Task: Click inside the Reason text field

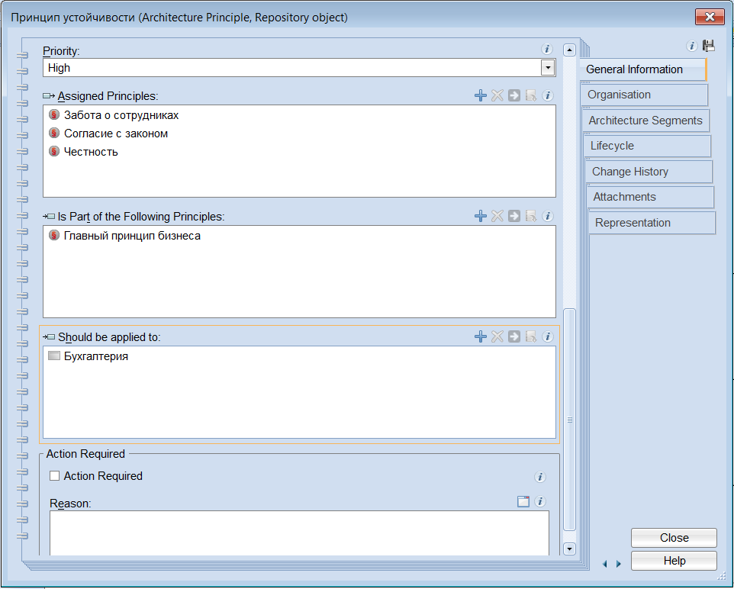Action: pos(299,533)
